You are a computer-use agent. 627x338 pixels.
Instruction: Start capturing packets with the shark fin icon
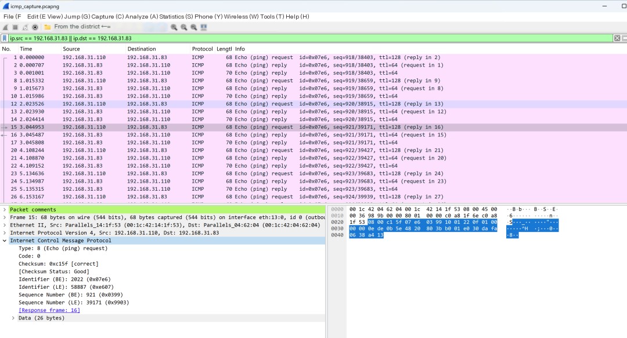tap(5, 27)
